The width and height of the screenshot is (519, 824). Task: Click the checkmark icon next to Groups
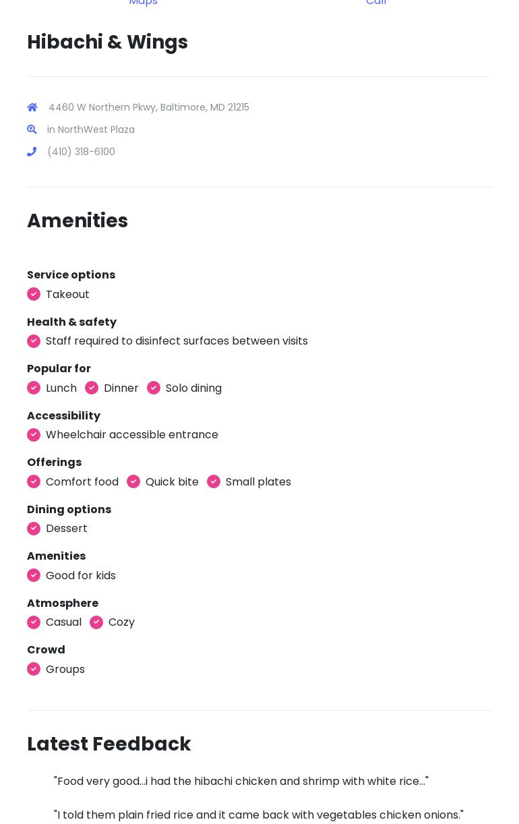click(34, 669)
